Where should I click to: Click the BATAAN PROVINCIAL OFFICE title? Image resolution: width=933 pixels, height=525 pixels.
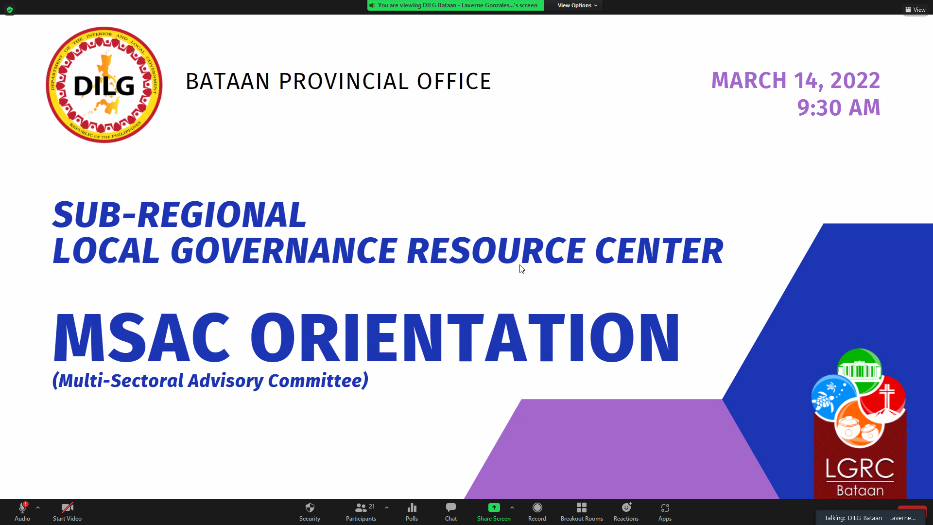coord(338,81)
